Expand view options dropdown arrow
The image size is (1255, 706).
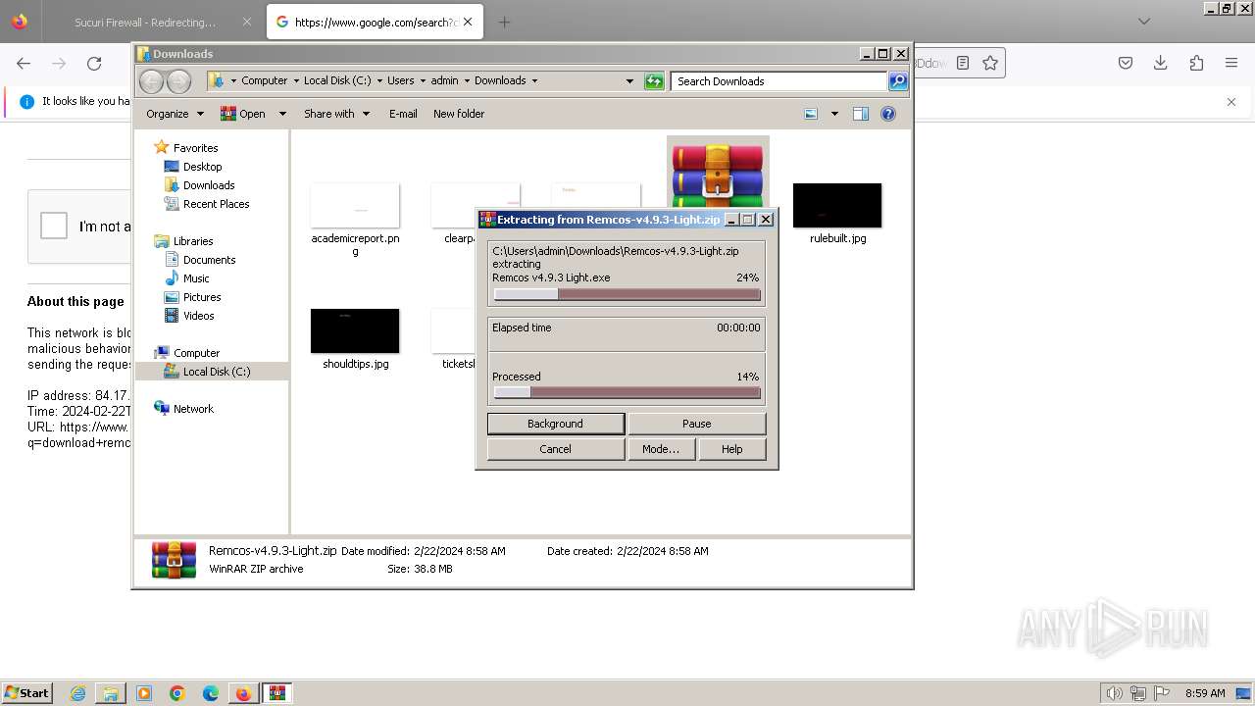(834, 114)
